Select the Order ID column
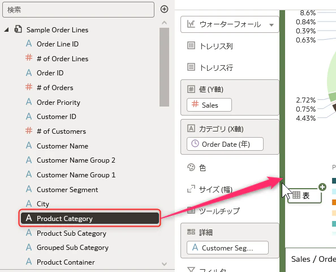 (50, 73)
